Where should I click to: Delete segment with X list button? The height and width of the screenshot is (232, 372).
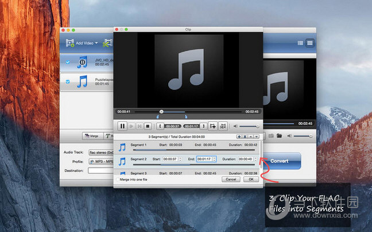(245, 136)
